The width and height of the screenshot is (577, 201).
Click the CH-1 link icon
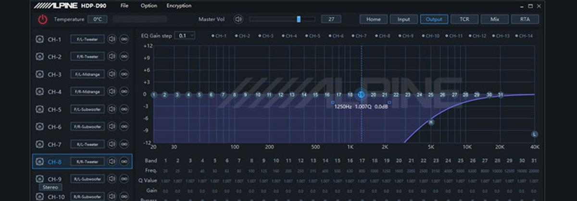click(124, 39)
